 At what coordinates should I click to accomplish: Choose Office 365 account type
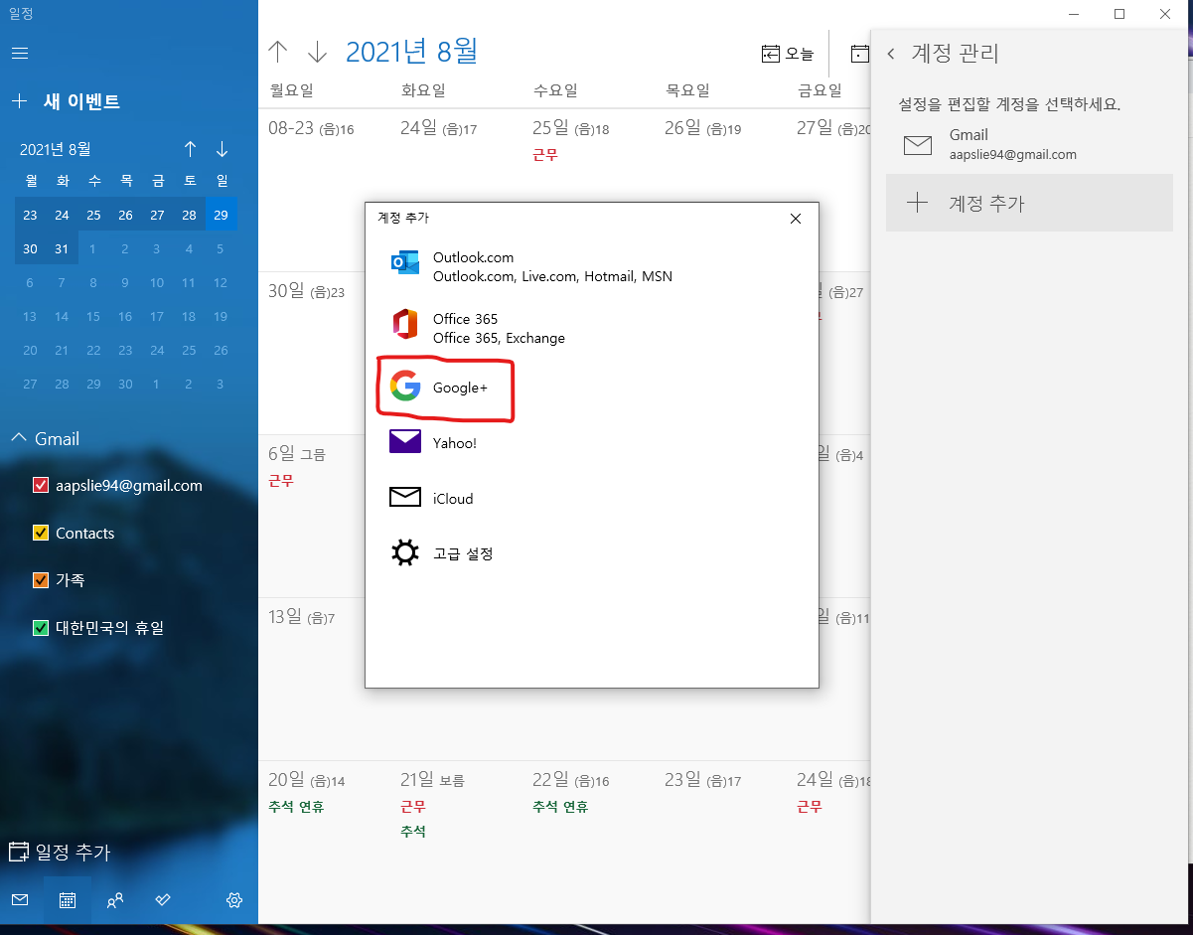(x=592, y=328)
